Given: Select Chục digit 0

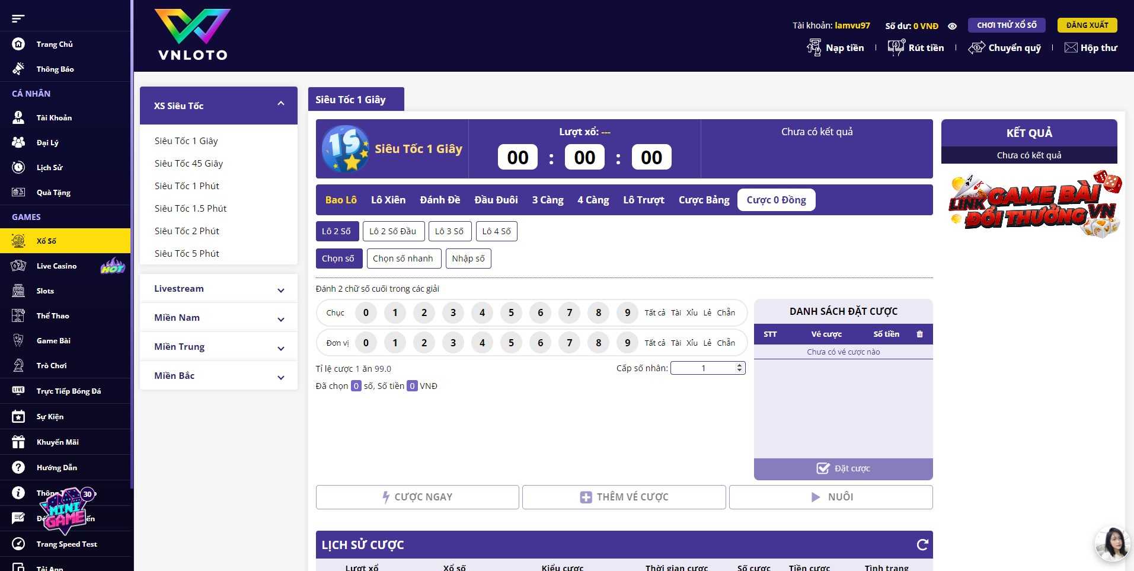Looking at the screenshot, I should click(x=366, y=312).
